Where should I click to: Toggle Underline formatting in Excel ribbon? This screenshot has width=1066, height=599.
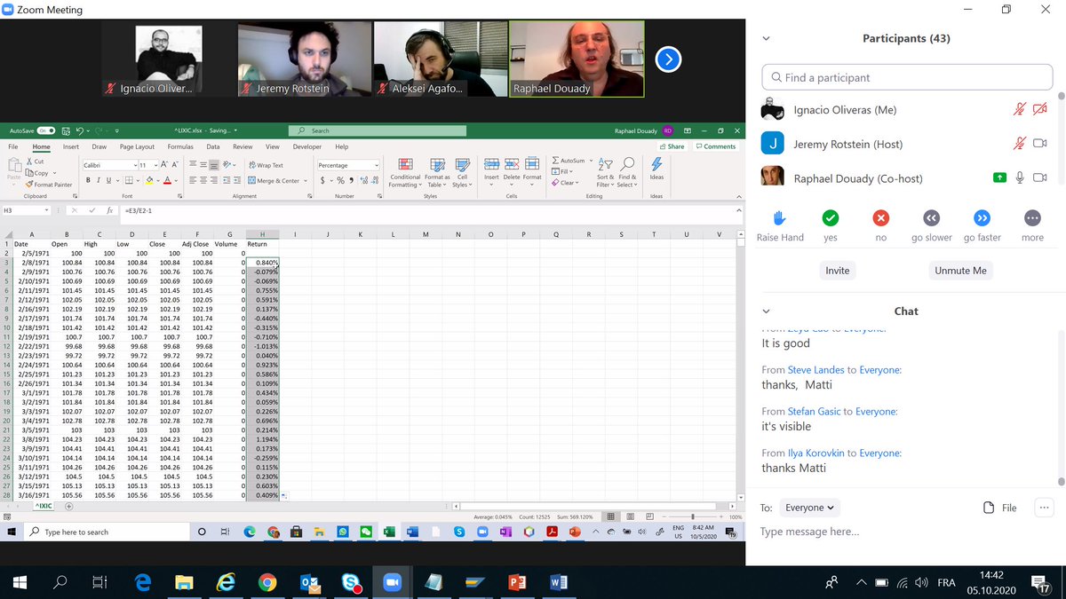pyautogui.click(x=108, y=180)
